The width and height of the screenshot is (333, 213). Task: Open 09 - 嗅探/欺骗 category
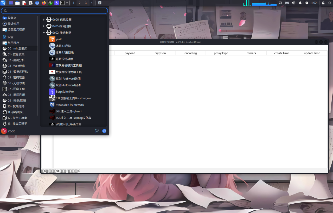click(19, 101)
